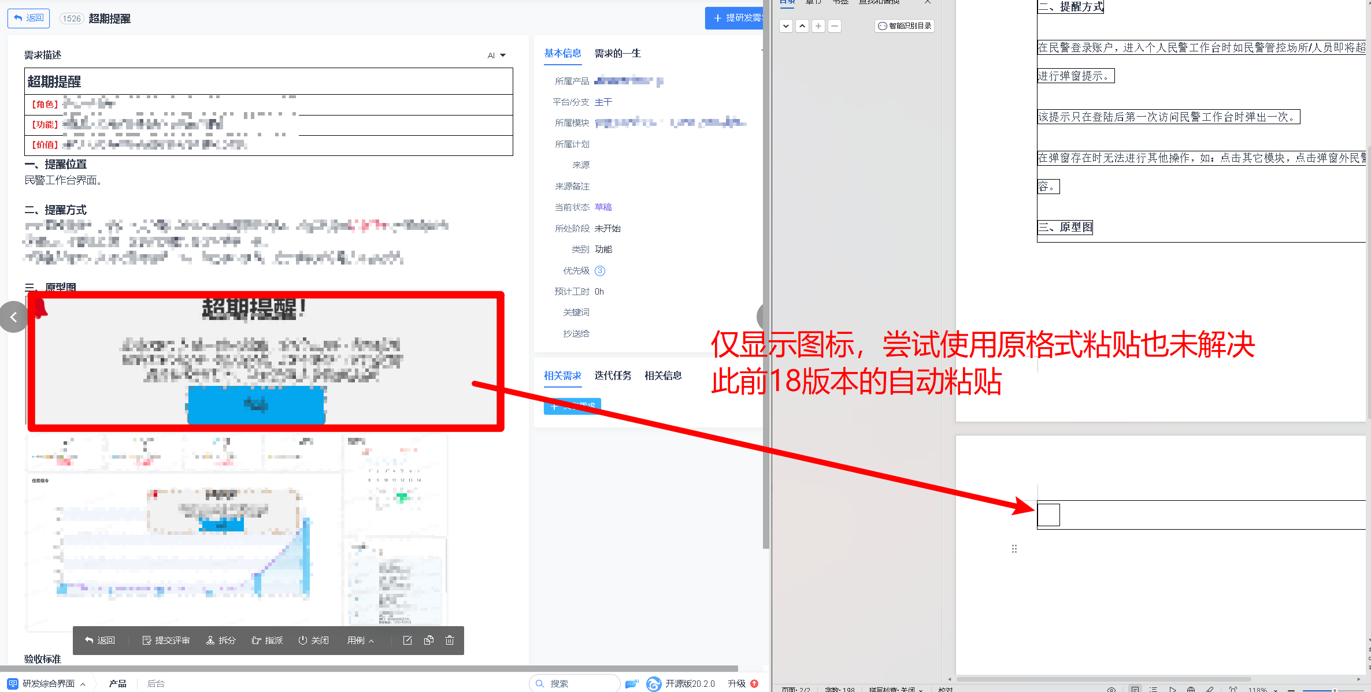This screenshot has height=692, width=1371.
Task: Open the AI dropdown beside 需求描述
Action: [x=496, y=55]
